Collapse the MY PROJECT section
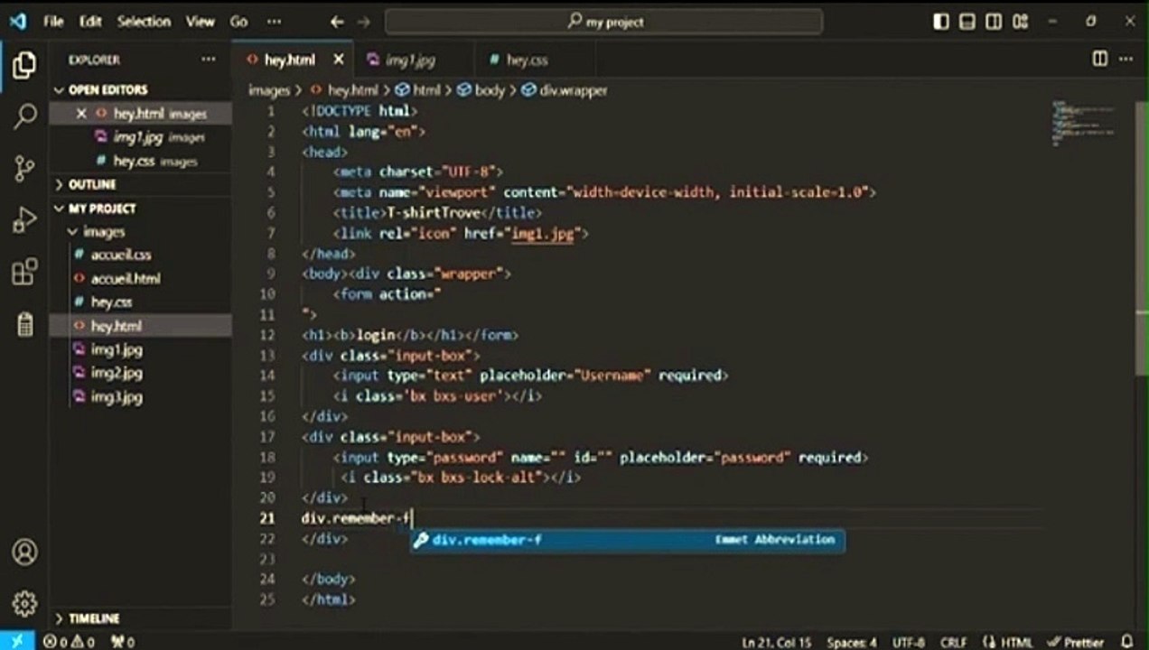The width and height of the screenshot is (1149, 650). (x=142, y=209)
